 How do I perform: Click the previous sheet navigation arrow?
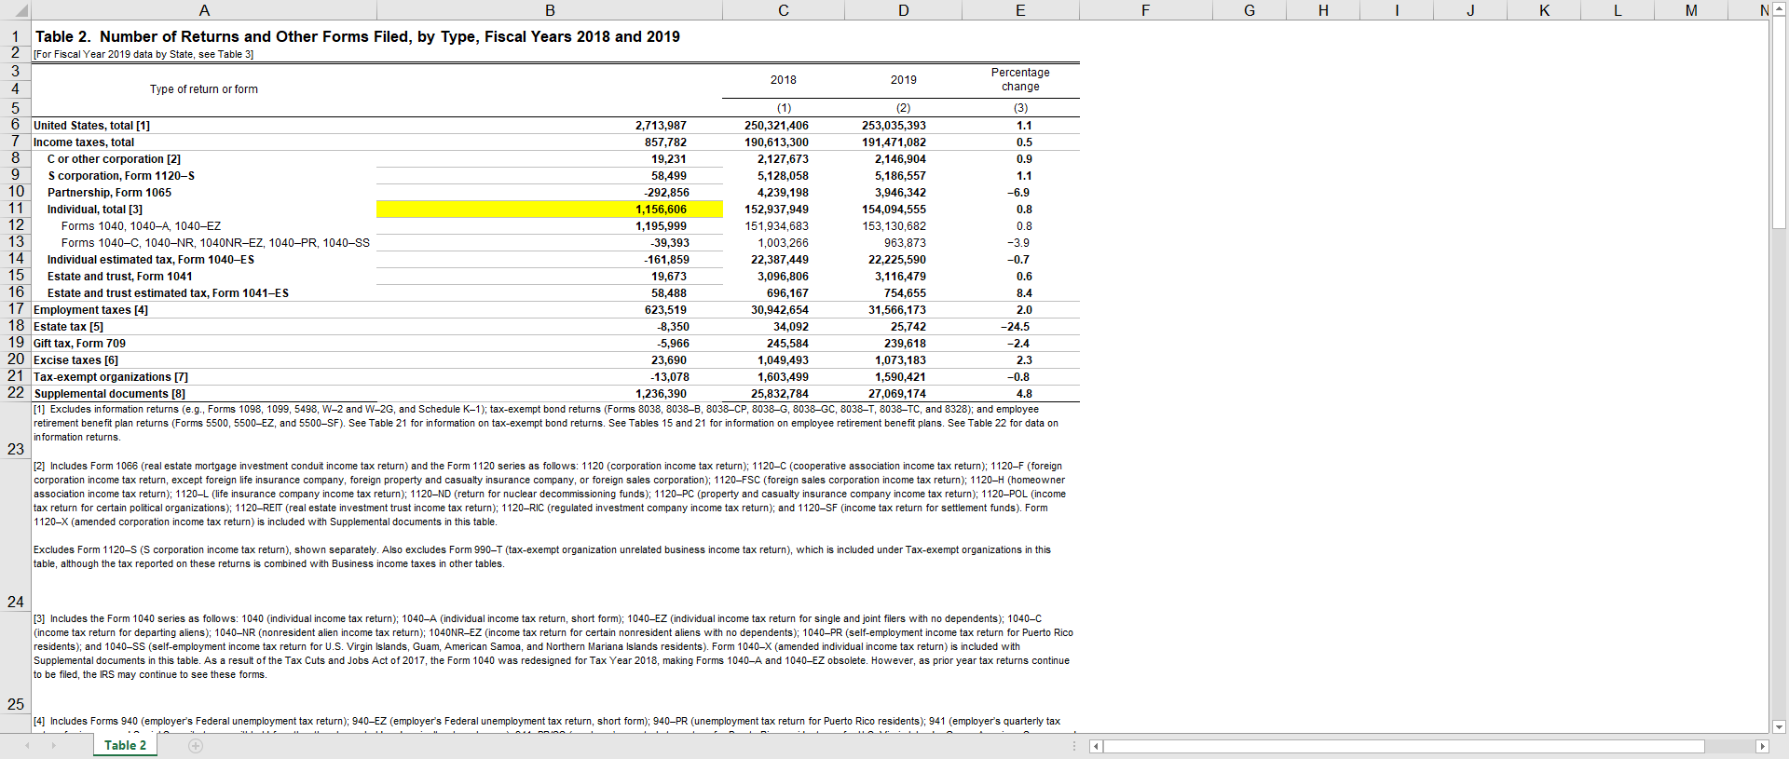pyautogui.click(x=27, y=746)
